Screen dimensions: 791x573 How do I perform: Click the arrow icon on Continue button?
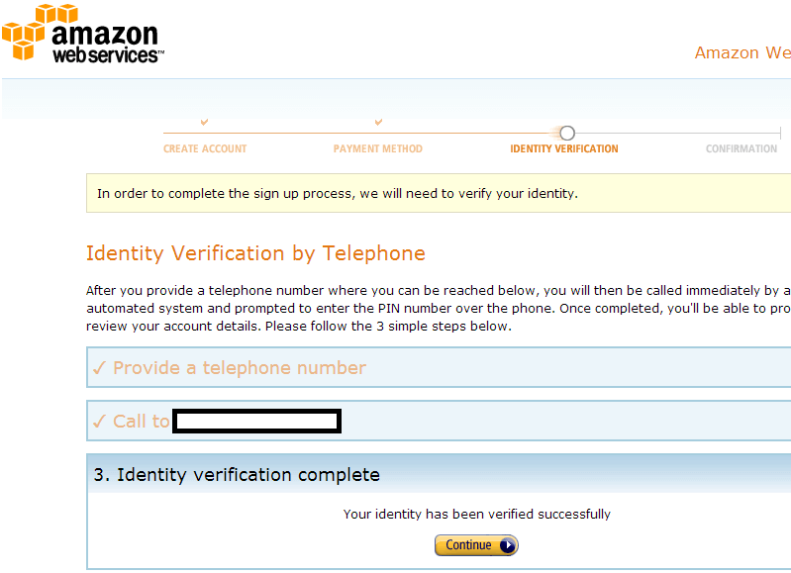(507, 545)
